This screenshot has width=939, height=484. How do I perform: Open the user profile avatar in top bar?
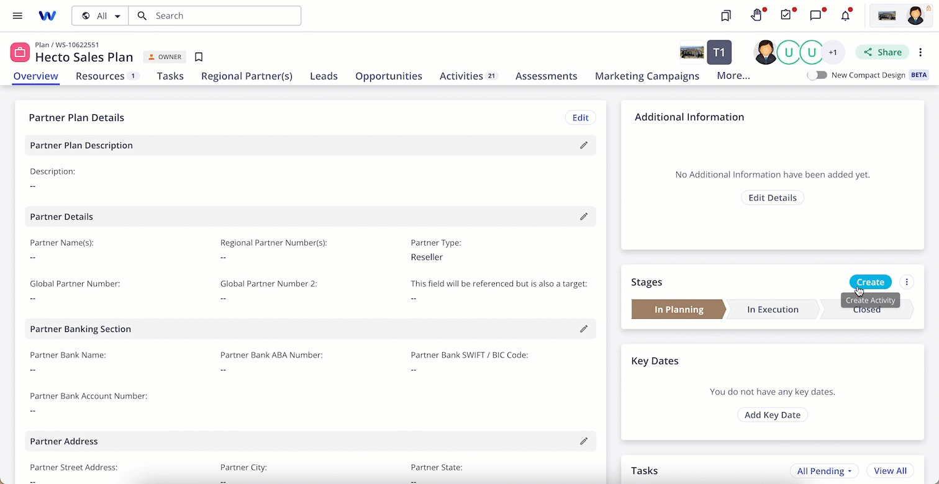pos(916,16)
